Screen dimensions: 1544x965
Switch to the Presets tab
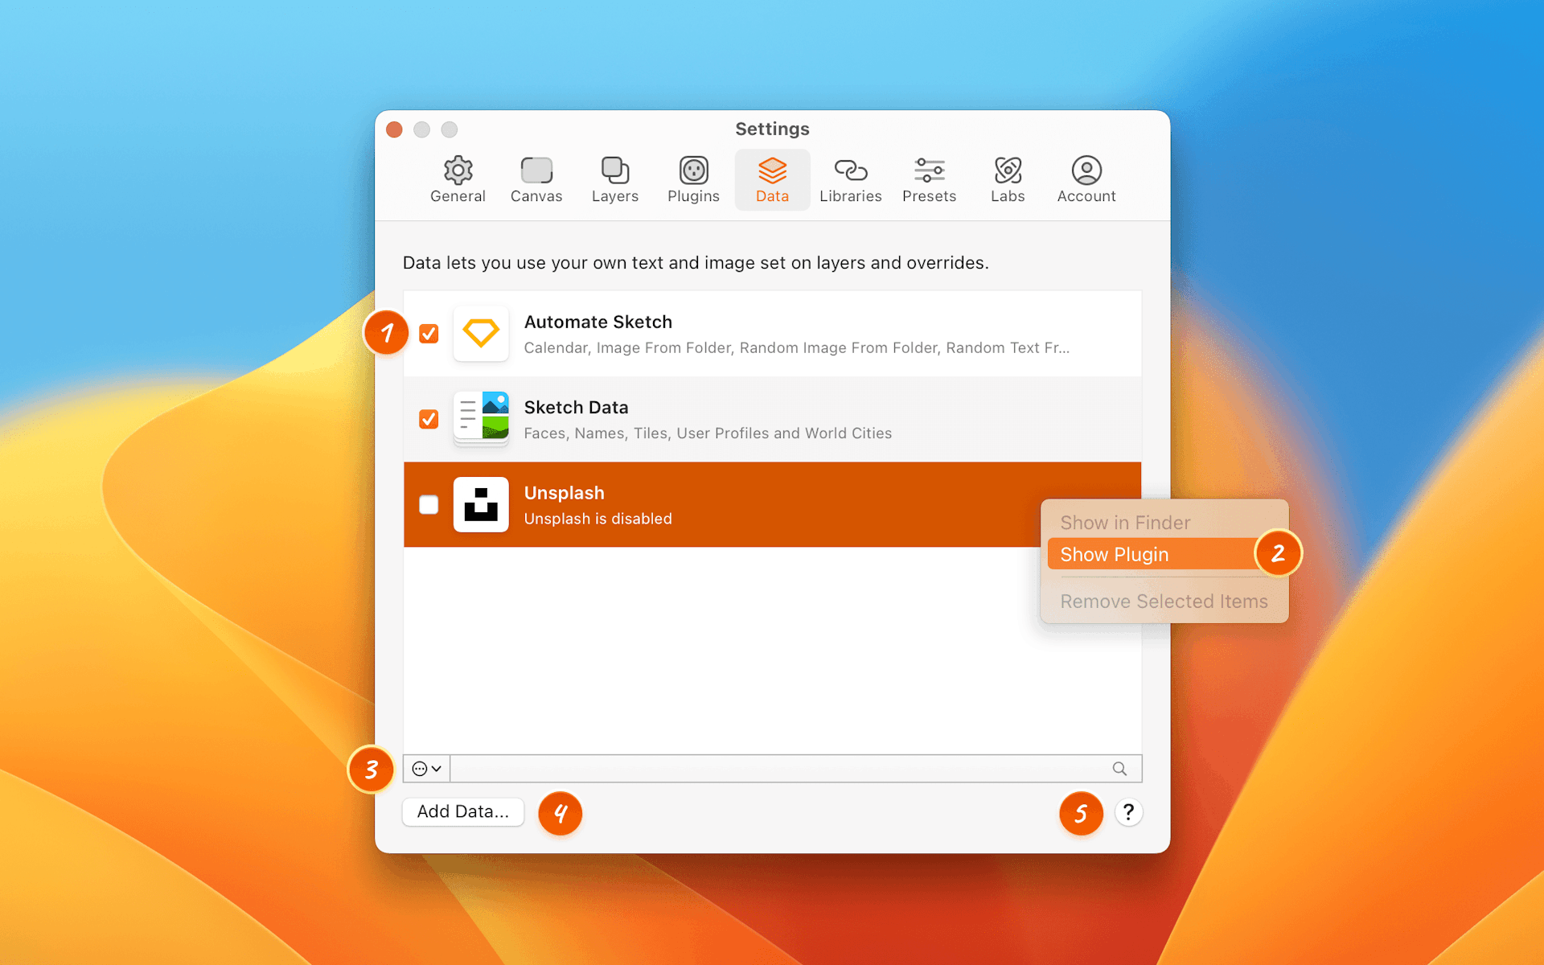pos(929,180)
